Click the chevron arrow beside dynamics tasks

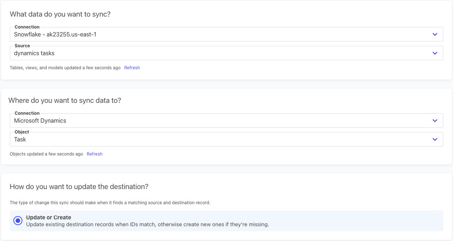435,53
